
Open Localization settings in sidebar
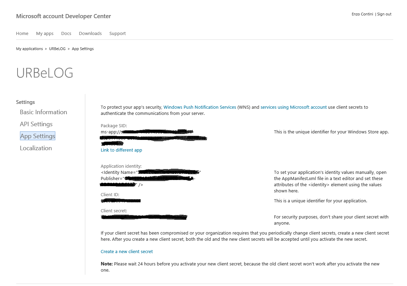pyautogui.click(x=36, y=148)
